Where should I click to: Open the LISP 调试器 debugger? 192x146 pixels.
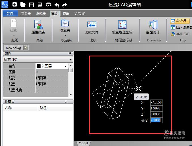click(181, 27)
